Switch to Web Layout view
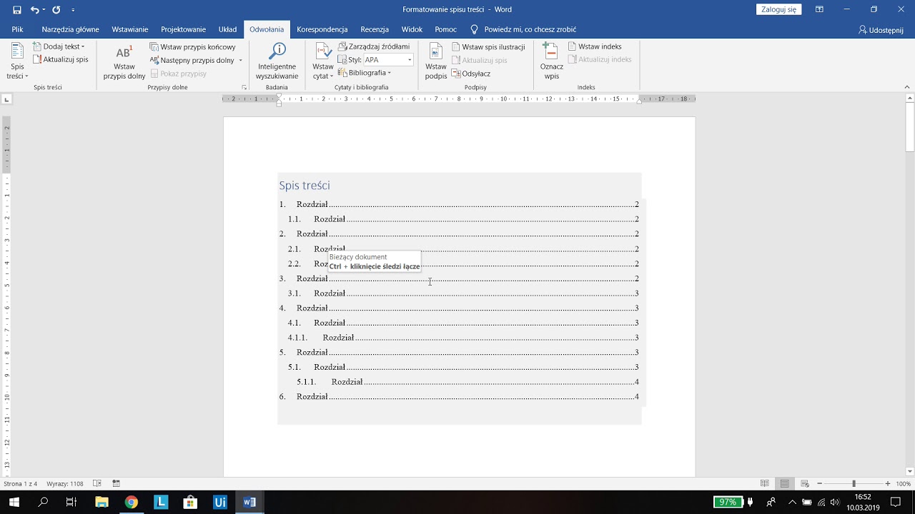The image size is (915, 514). point(804,484)
